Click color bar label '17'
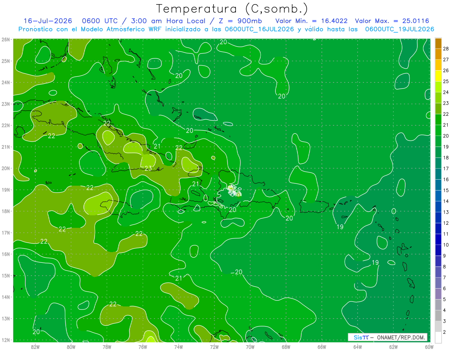The height and width of the screenshot is (352, 456). tap(446, 169)
